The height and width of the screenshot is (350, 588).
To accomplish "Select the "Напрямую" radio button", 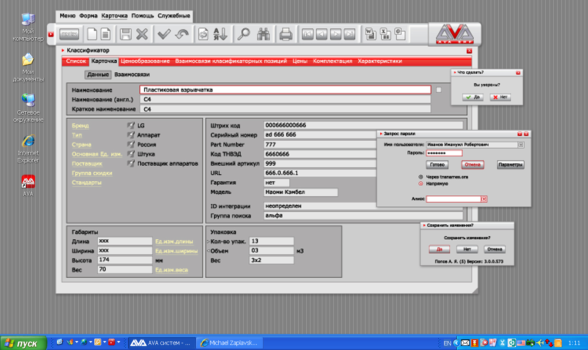I will 420,184.
